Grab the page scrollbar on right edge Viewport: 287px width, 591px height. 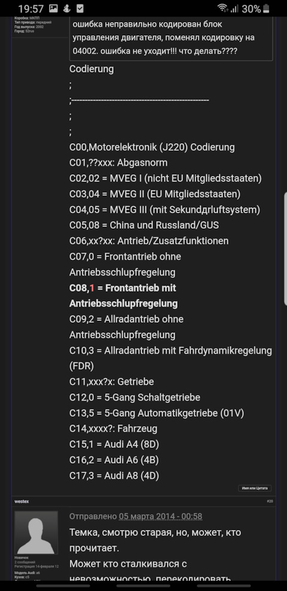point(285,248)
